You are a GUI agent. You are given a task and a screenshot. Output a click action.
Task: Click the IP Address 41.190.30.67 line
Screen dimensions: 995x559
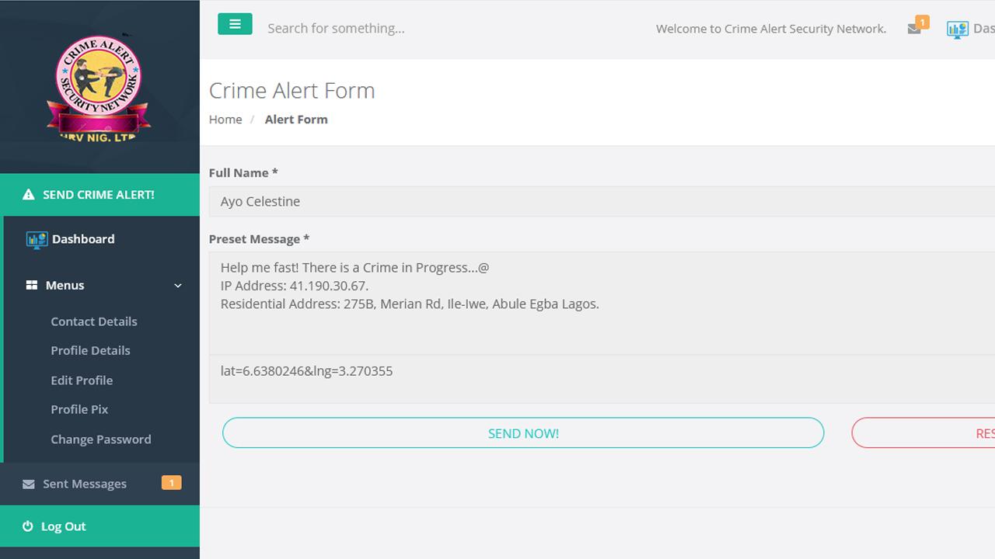click(295, 286)
